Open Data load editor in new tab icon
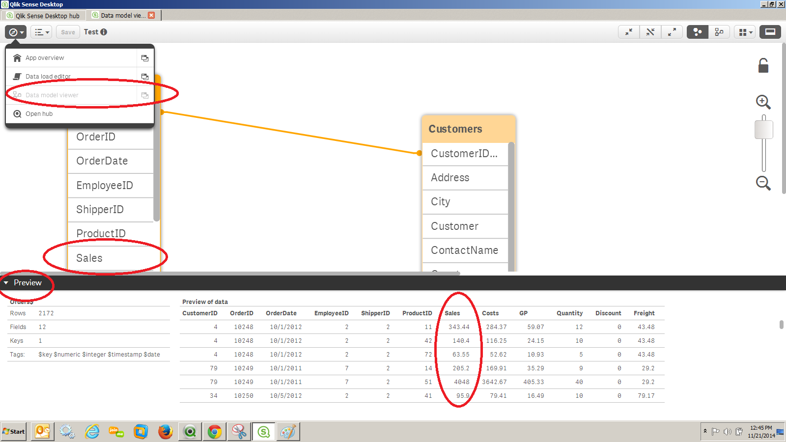The image size is (786, 442). (145, 77)
